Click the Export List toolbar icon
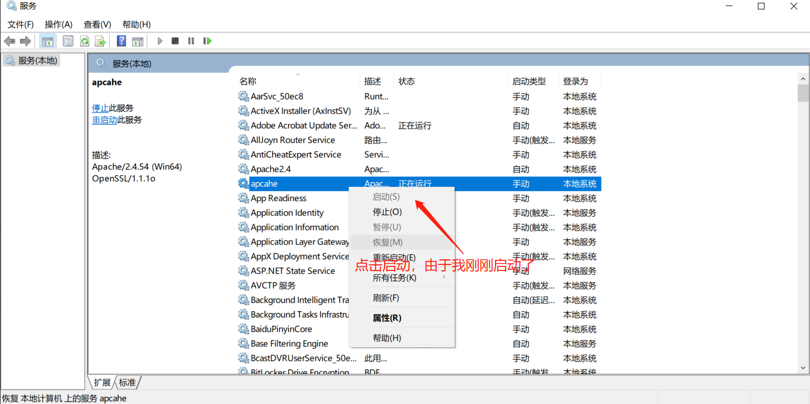Viewport: 810px width, 404px height. tap(100, 41)
